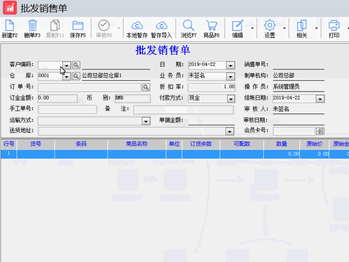Click the 制单机构 value 公司总部
The width and height of the screenshot is (349, 262).
(284, 76)
